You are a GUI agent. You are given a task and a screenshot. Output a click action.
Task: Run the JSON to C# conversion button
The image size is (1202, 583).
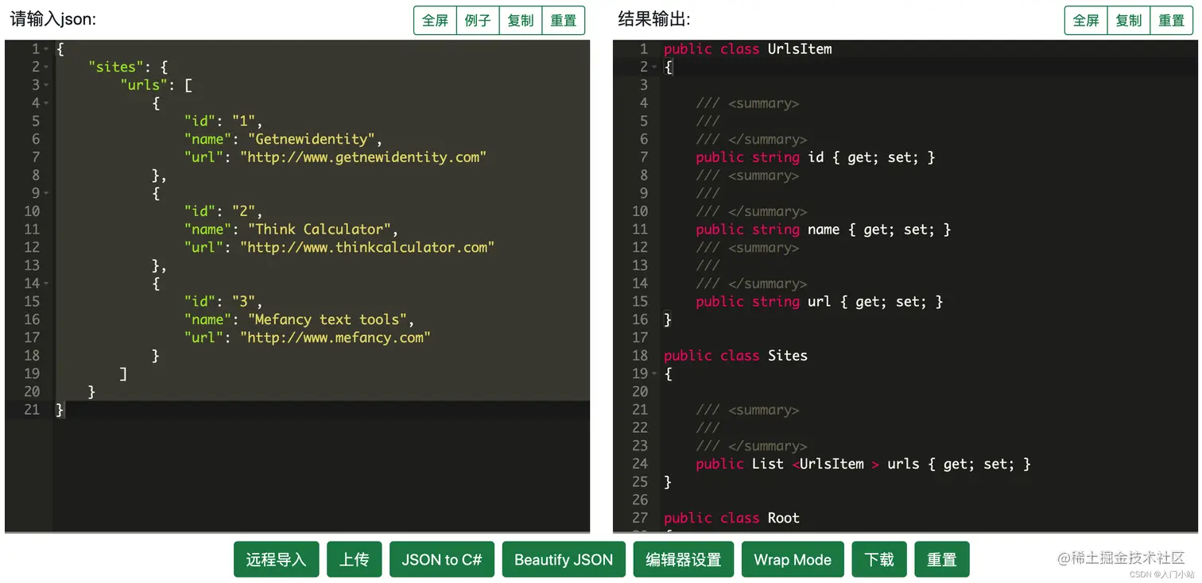point(442,559)
